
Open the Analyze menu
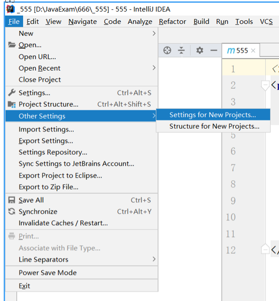pos(140,22)
